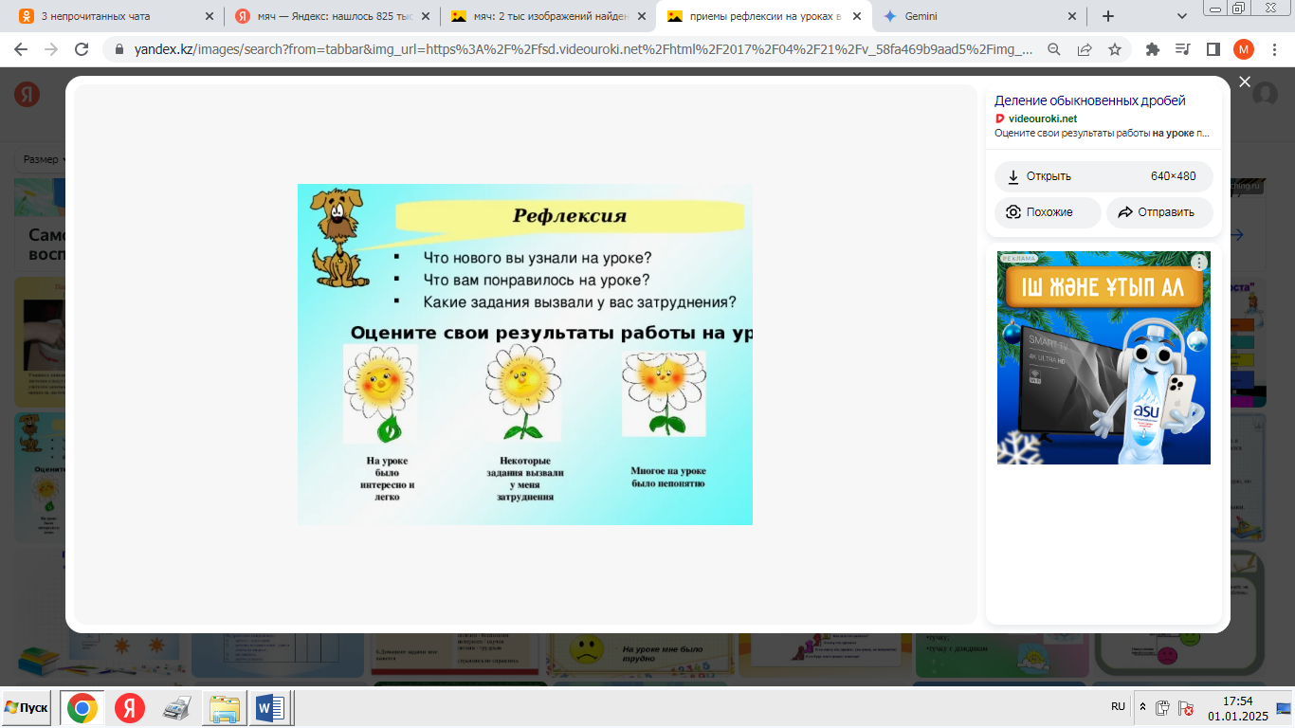The height and width of the screenshot is (728, 1295).
Task: Click the videouroki.net red favicon
Action: point(999,118)
